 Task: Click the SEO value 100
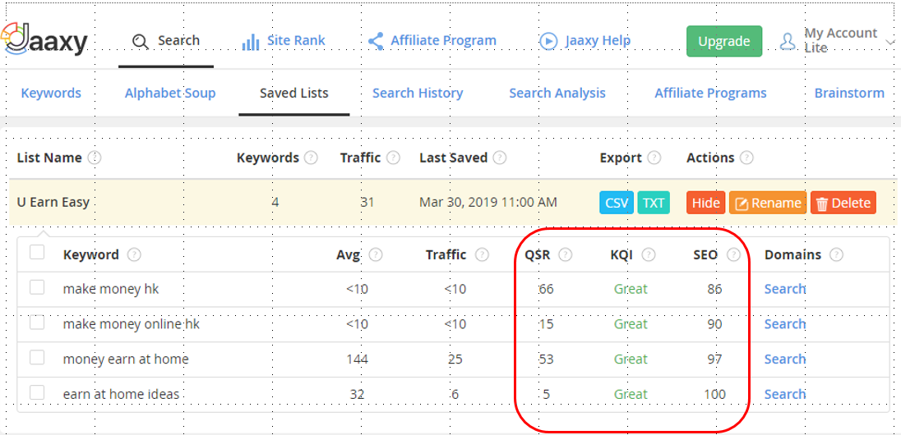[715, 394]
